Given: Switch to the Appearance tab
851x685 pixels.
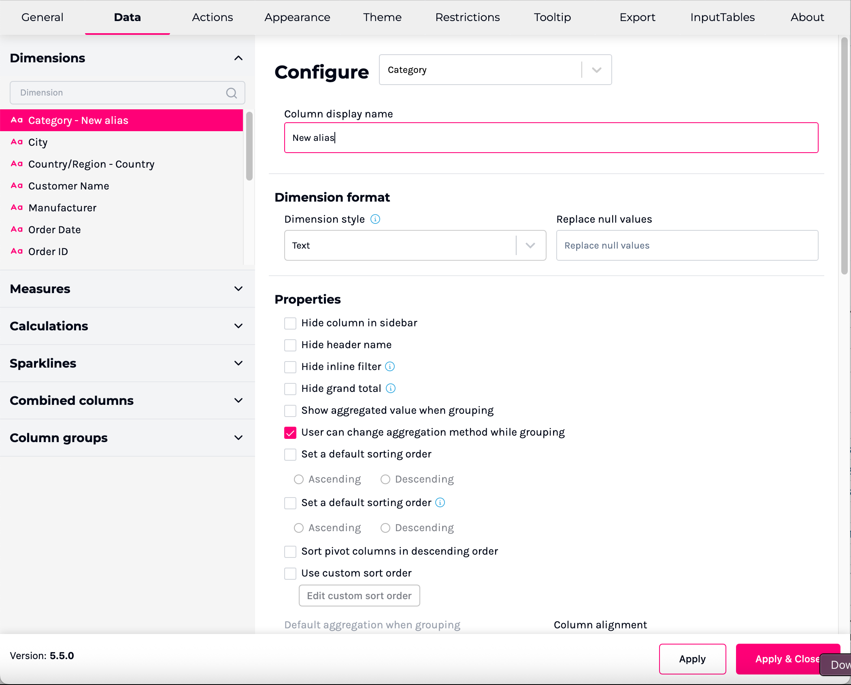Looking at the screenshot, I should 297,17.
